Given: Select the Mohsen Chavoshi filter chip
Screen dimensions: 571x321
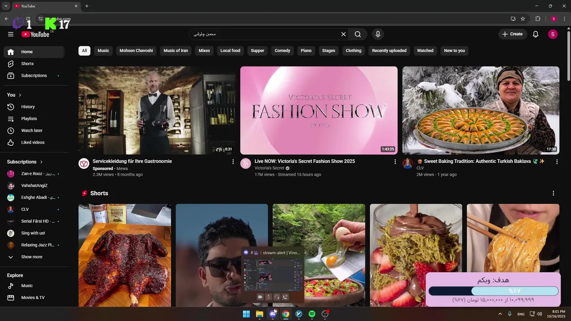Looking at the screenshot, I should 136,51.
